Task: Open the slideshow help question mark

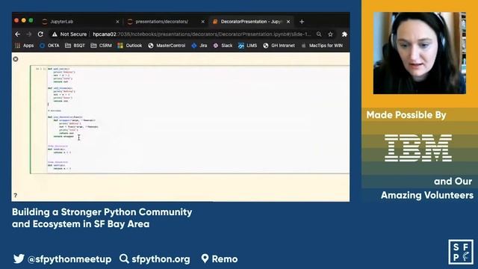Action: (x=15, y=195)
